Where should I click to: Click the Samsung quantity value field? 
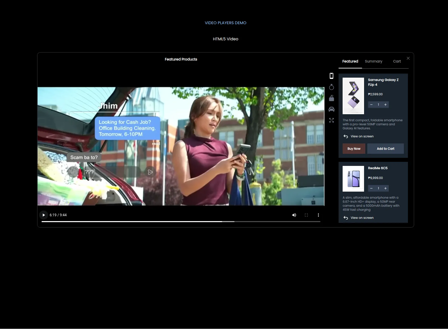pyautogui.click(x=378, y=105)
